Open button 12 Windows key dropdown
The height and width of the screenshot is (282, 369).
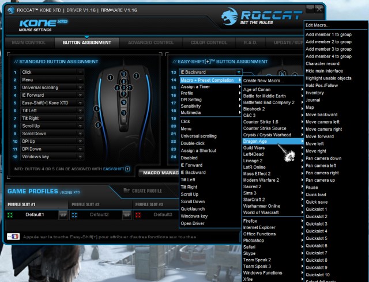click(80, 157)
